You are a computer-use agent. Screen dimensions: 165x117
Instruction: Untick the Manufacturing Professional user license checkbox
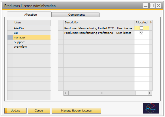[141, 33]
